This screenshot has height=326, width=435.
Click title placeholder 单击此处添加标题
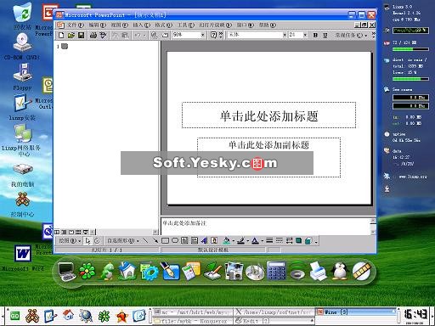coord(268,115)
